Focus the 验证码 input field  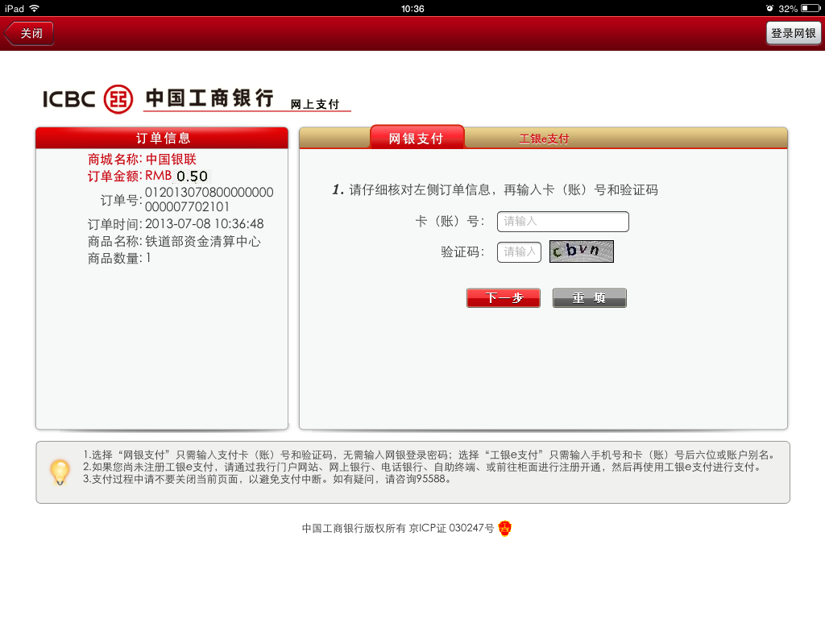(519, 252)
